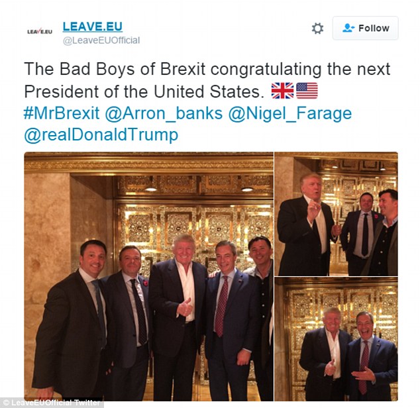This screenshot has height=408, width=420.
Task: Open the @realDonaldTrump mention
Action: (101, 134)
